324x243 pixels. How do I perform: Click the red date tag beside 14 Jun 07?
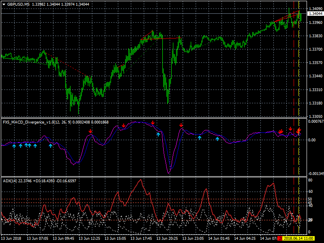(x=280, y=238)
